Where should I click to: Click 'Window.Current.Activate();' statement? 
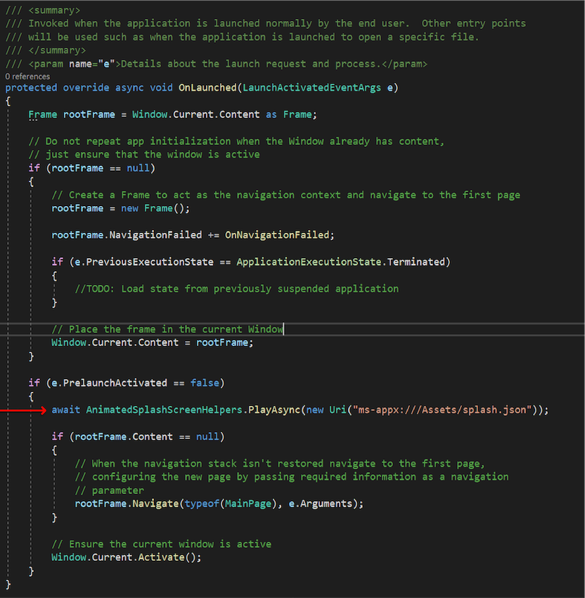126,557
